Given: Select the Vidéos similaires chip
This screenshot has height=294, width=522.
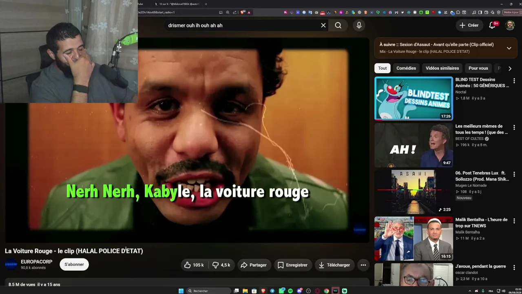Looking at the screenshot, I should tap(442, 68).
